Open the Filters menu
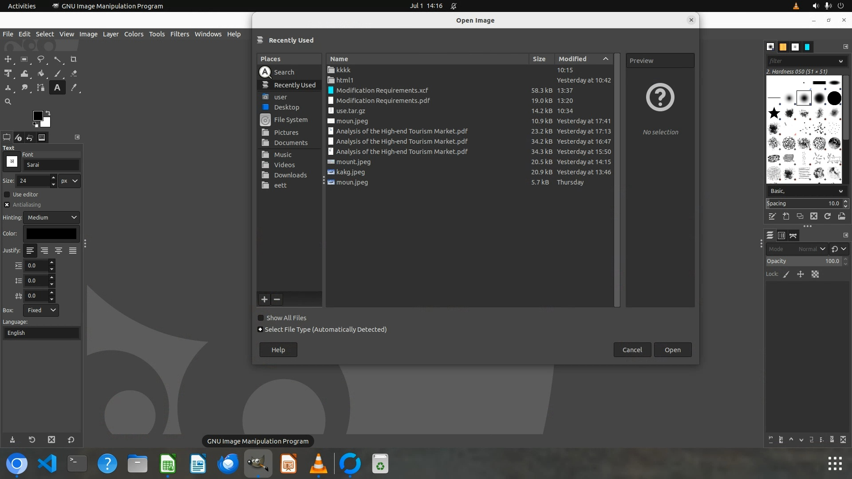 (x=179, y=34)
